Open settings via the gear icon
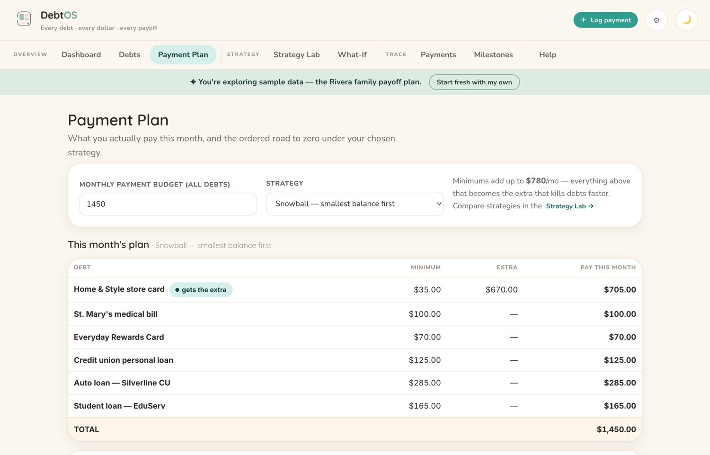 pyautogui.click(x=657, y=20)
